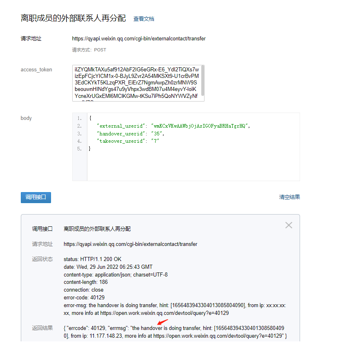Click the status: HTTP/1.1 200 OK line
The width and height of the screenshot is (358, 343).
pyautogui.click(x=93, y=259)
